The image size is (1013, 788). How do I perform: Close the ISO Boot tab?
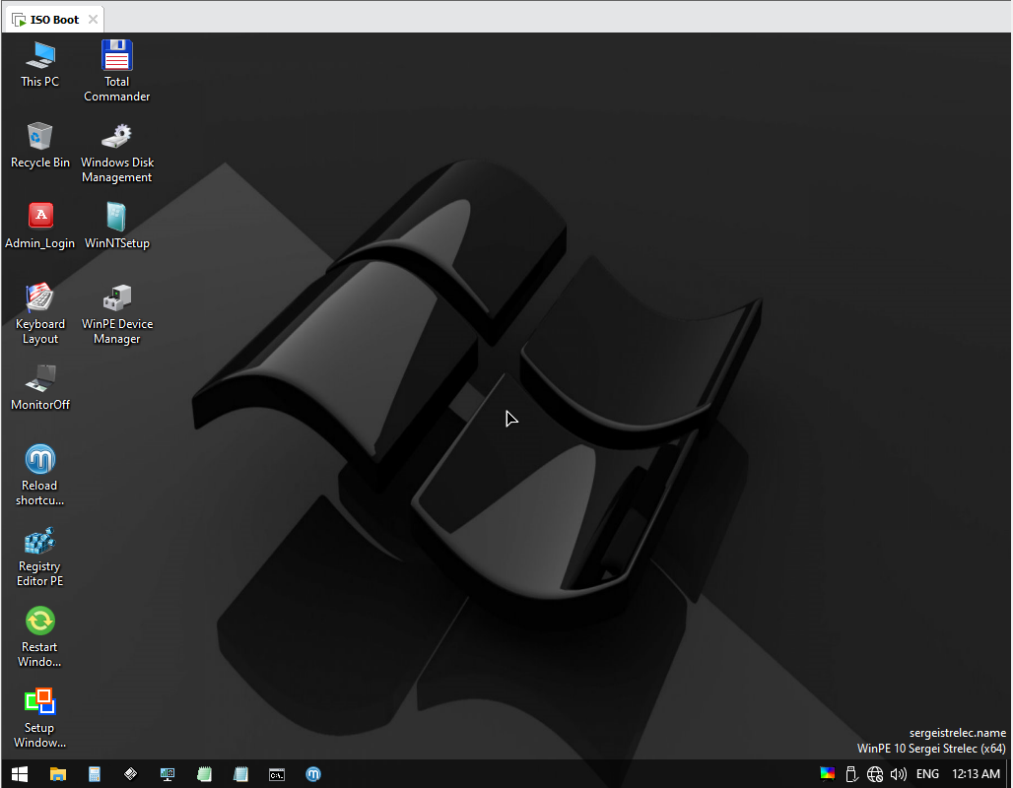click(93, 20)
